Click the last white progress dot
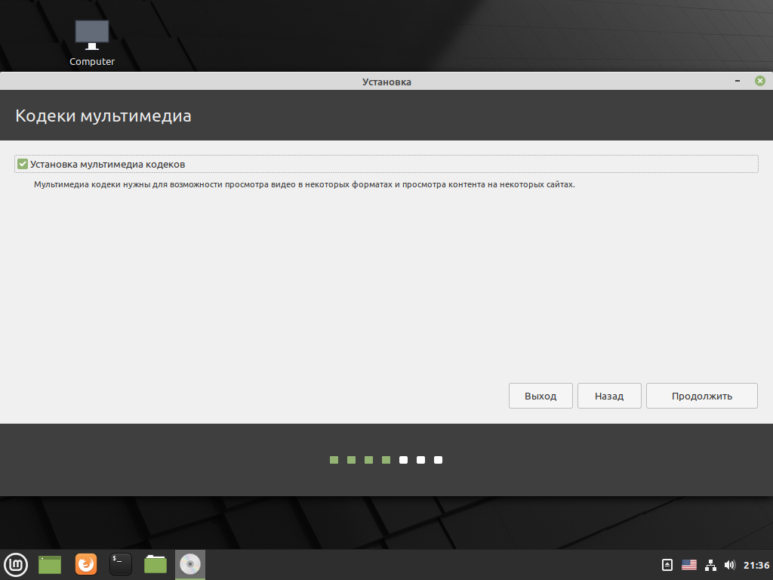 [x=438, y=460]
